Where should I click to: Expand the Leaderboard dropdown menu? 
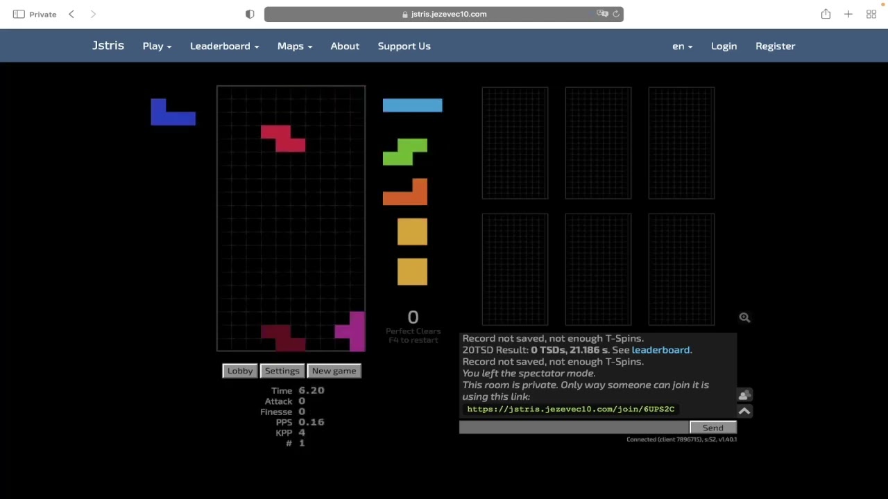click(x=224, y=46)
